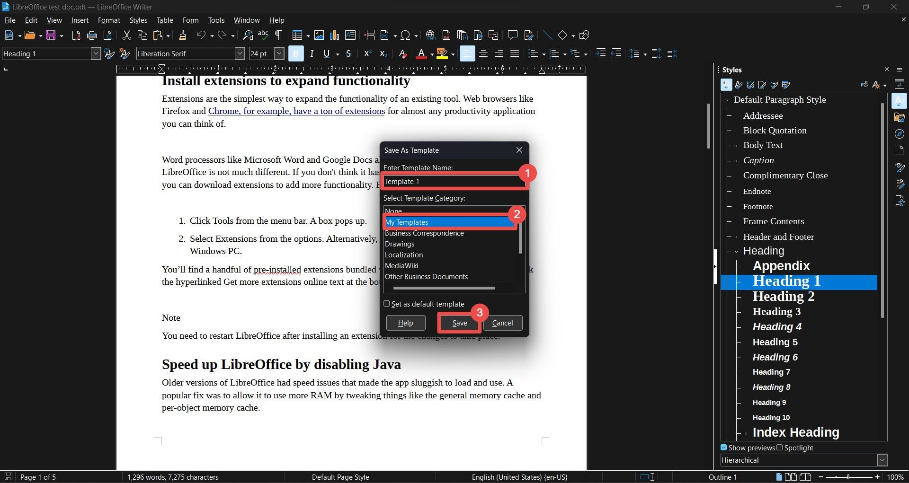Image resolution: width=909 pixels, height=483 pixels.
Task: Enable Set as default template
Action: click(x=387, y=304)
